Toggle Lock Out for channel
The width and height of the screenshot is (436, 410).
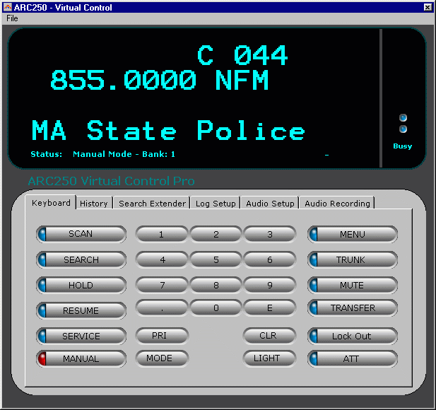[x=353, y=336]
